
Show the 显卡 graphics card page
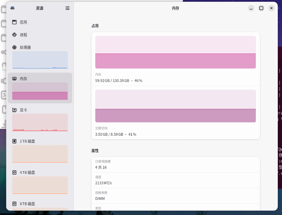click(x=40, y=119)
